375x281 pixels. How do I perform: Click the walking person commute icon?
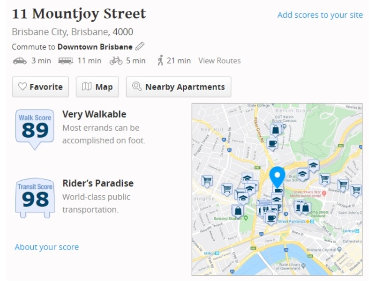pos(160,60)
